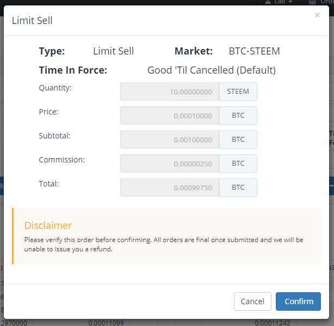
Task: Click the BTC unit label beside Total
Action: pyautogui.click(x=238, y=188)
